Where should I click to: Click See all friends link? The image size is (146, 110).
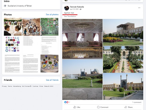pyautogui.click(x=52, y=80)
